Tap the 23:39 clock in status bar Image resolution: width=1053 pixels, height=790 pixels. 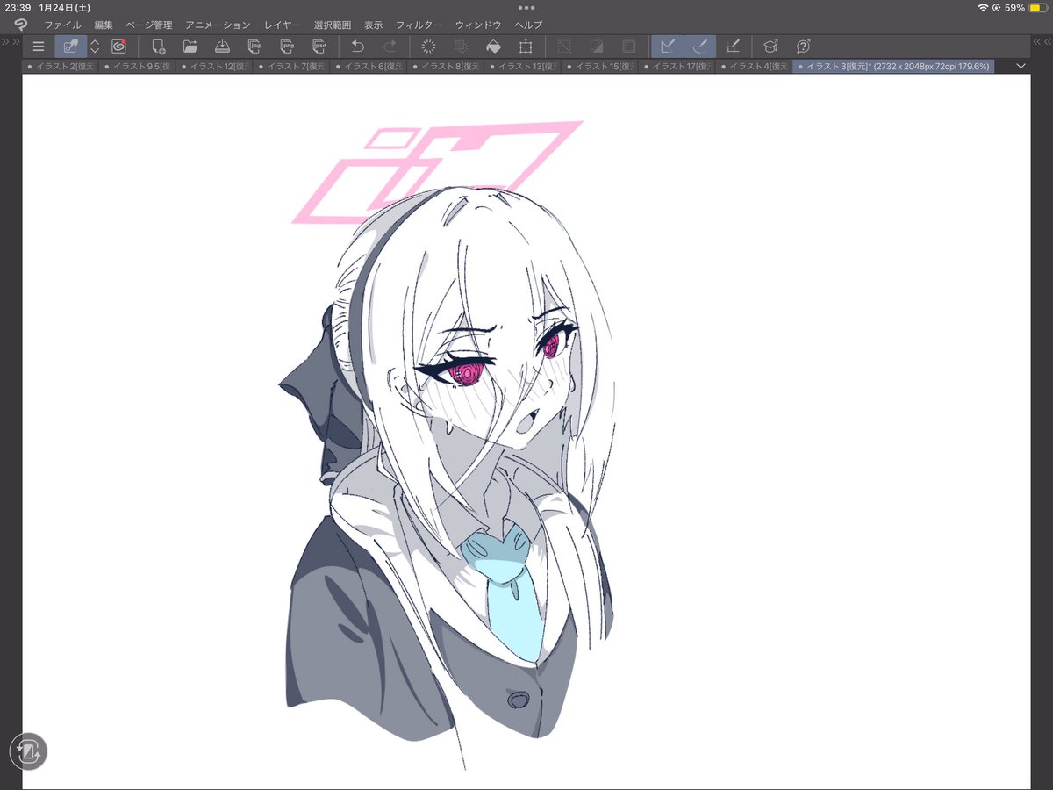point(18,7)
